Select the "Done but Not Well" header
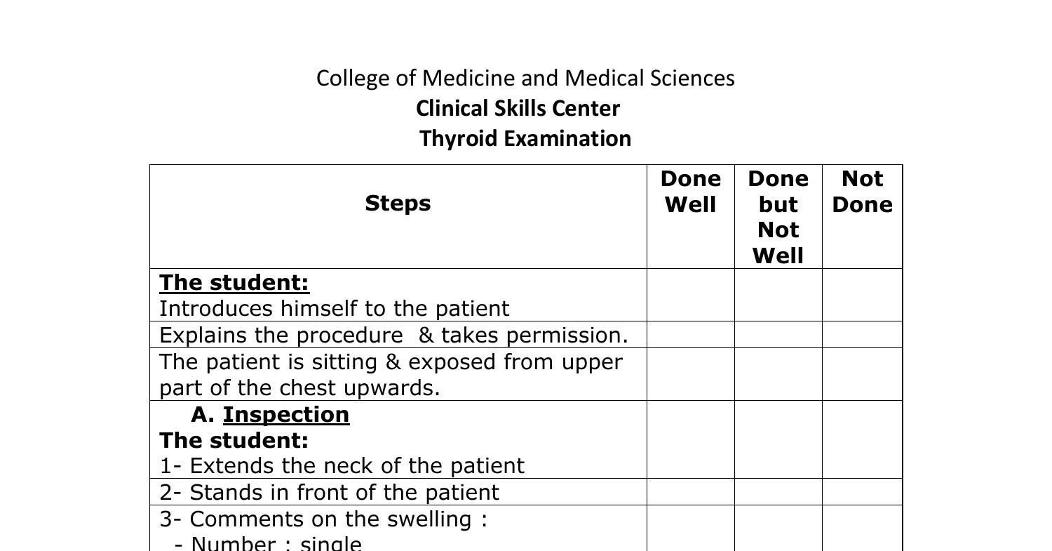The image size is (1052, 551). (778, 217)
